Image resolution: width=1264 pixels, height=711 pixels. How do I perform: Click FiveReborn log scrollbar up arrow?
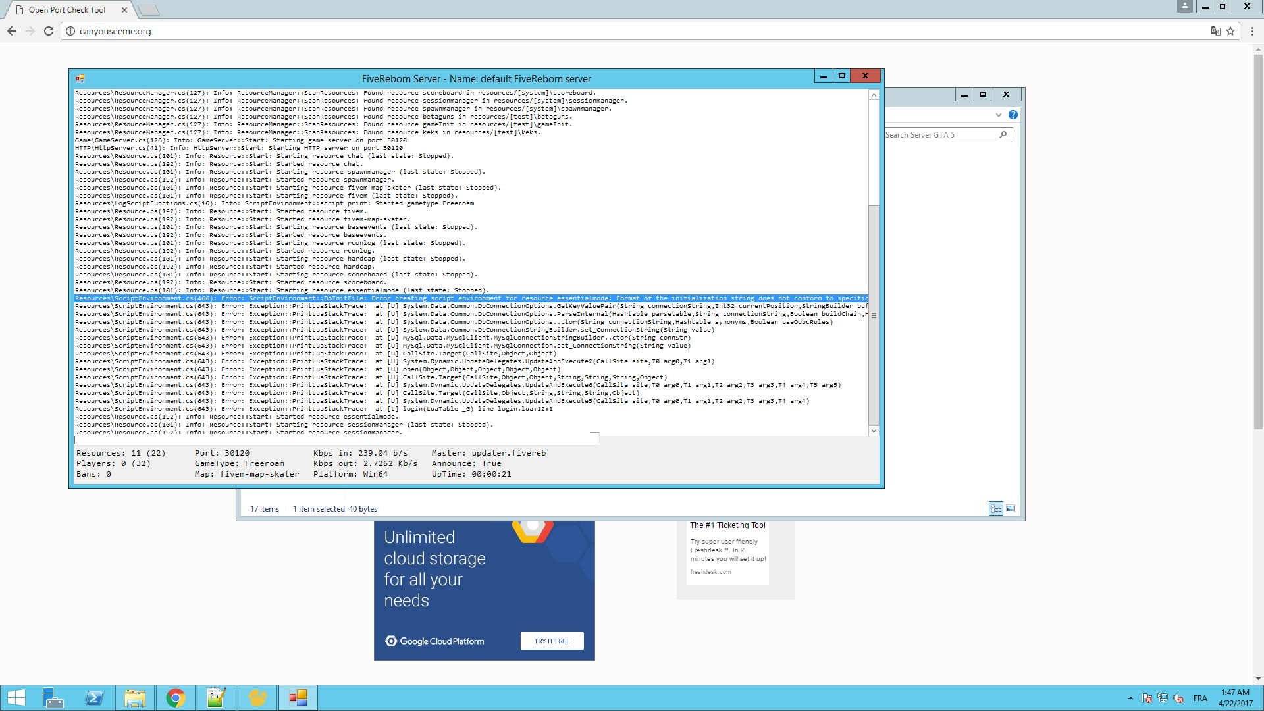874,95
